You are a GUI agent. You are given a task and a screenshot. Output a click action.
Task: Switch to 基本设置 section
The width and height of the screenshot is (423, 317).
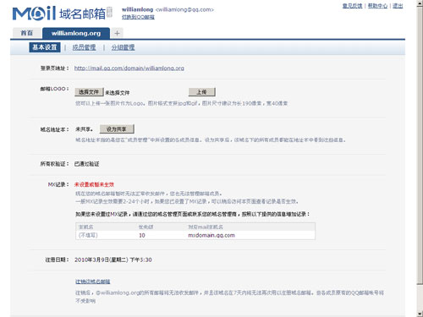click(45, 47)
